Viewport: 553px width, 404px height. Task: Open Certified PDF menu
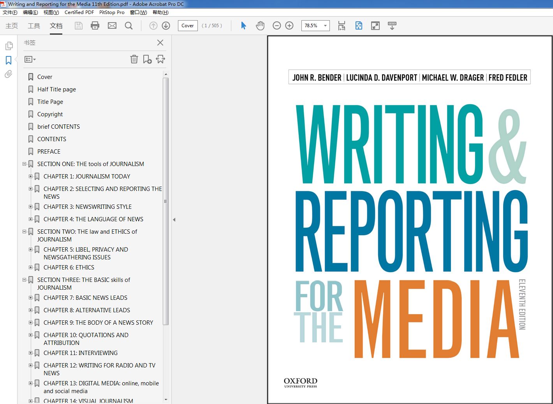[79, 12]
